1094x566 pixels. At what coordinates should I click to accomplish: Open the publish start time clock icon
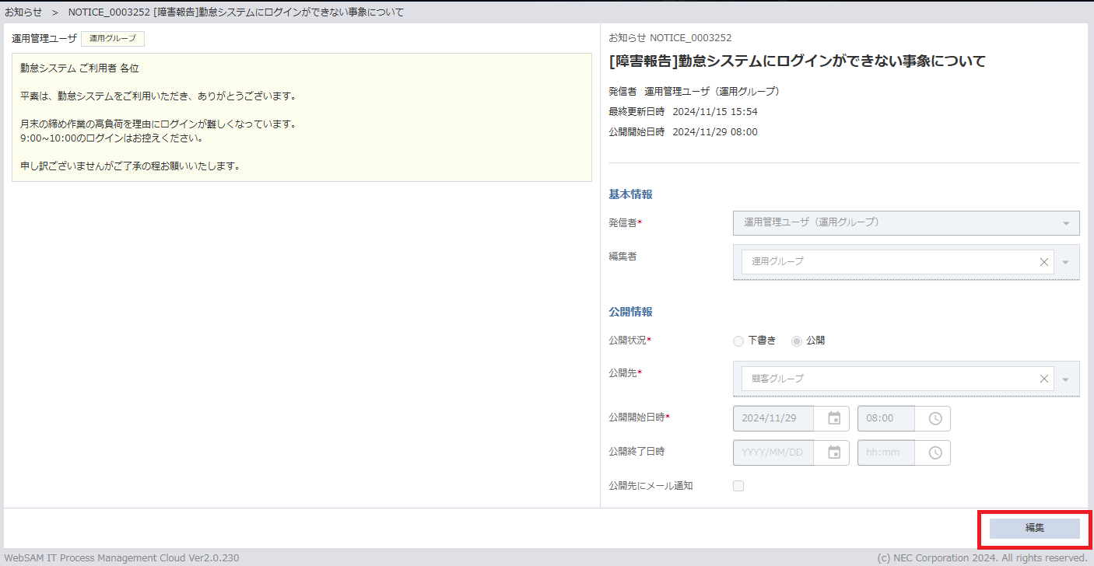coord(935,418)
